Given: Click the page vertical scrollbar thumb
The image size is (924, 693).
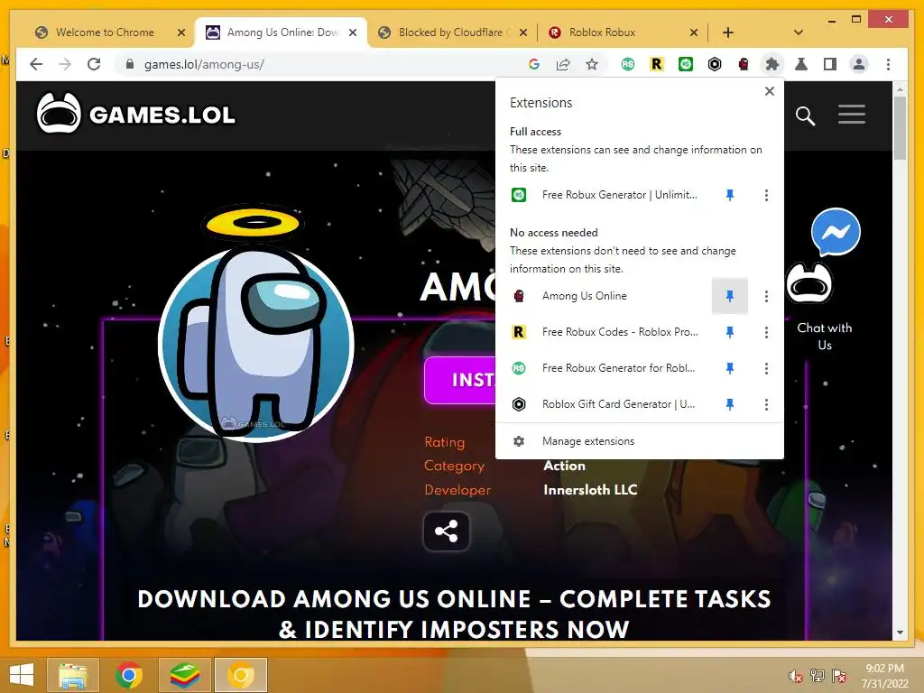Looking at the screenshot, I should click(x=900, y=128).
